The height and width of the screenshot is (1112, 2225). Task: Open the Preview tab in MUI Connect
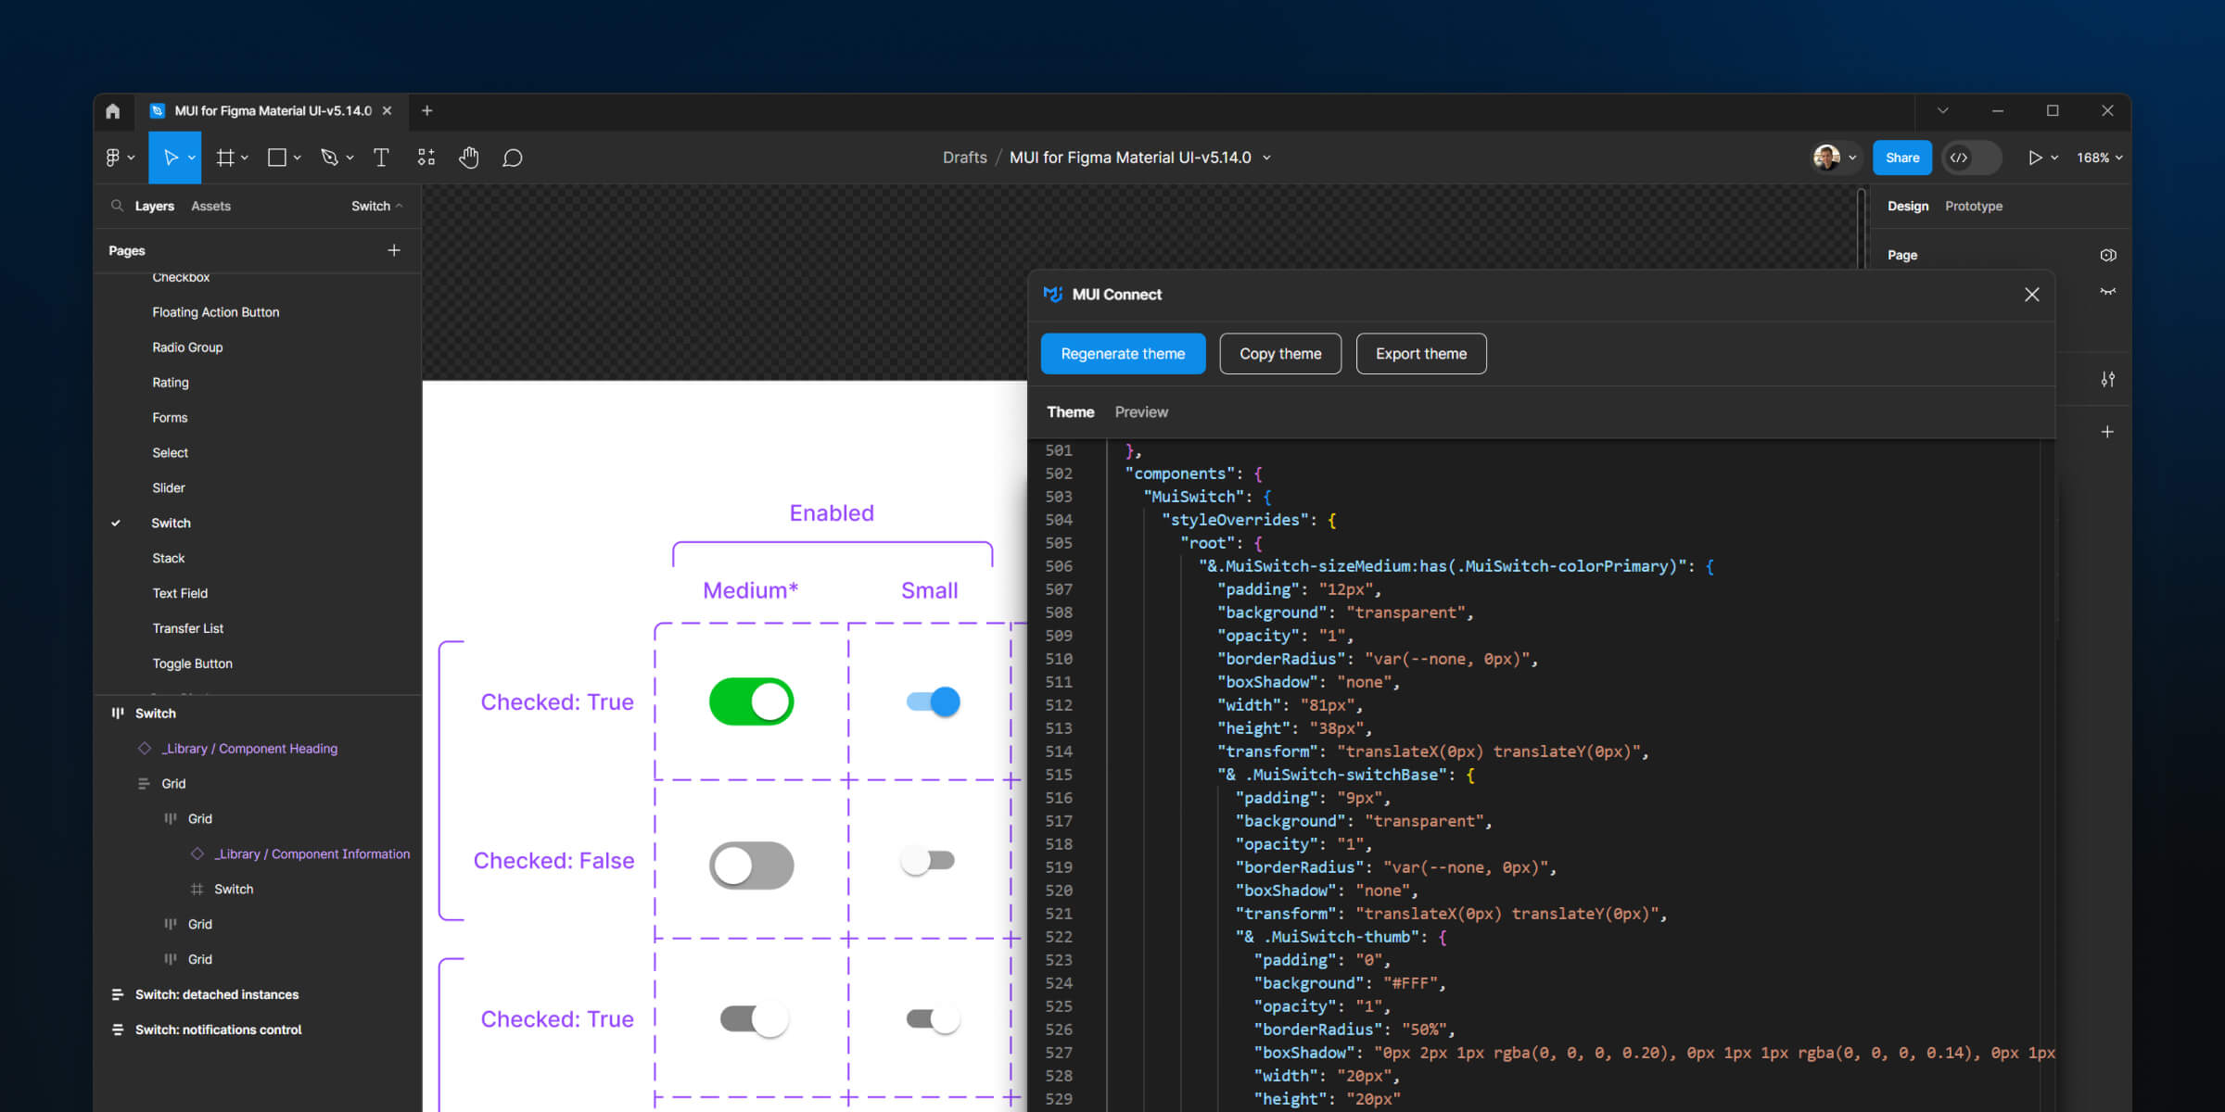[1141, 411]
